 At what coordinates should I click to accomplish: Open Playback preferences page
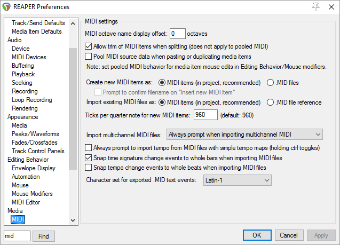(23, 74)
